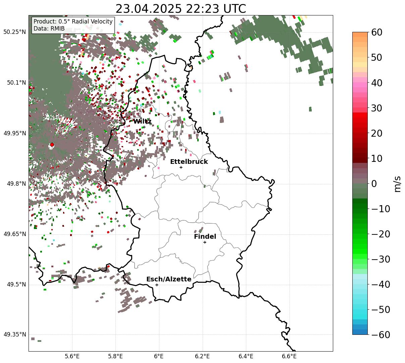Click the colorbar 10 tick label

click(x=376, y=158)
